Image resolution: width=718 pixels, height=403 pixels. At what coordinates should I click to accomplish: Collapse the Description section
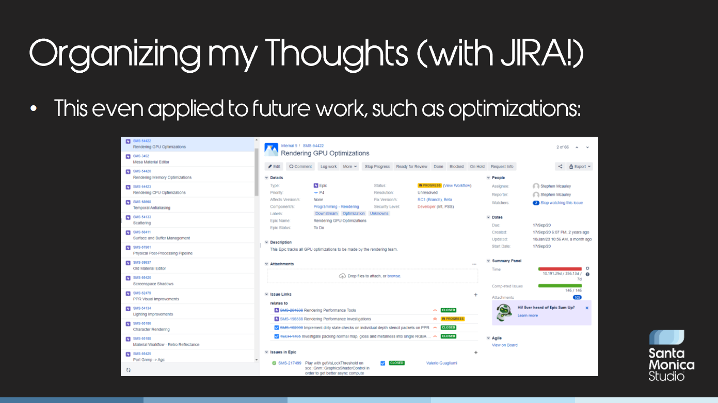267,242
